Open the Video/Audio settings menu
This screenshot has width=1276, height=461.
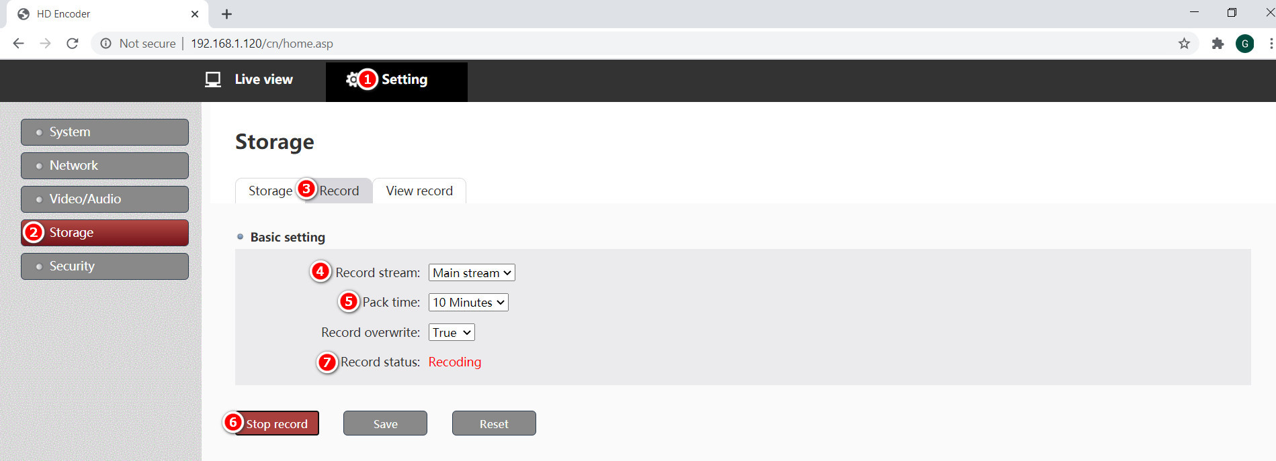coord(105,199)
